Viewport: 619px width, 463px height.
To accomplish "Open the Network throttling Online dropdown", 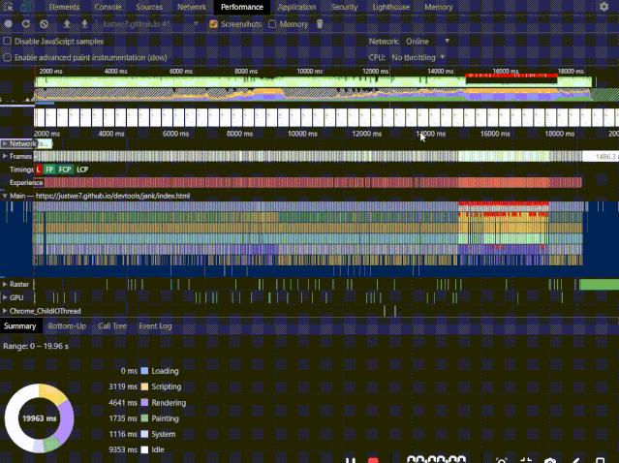I will [x=428, y=41].
